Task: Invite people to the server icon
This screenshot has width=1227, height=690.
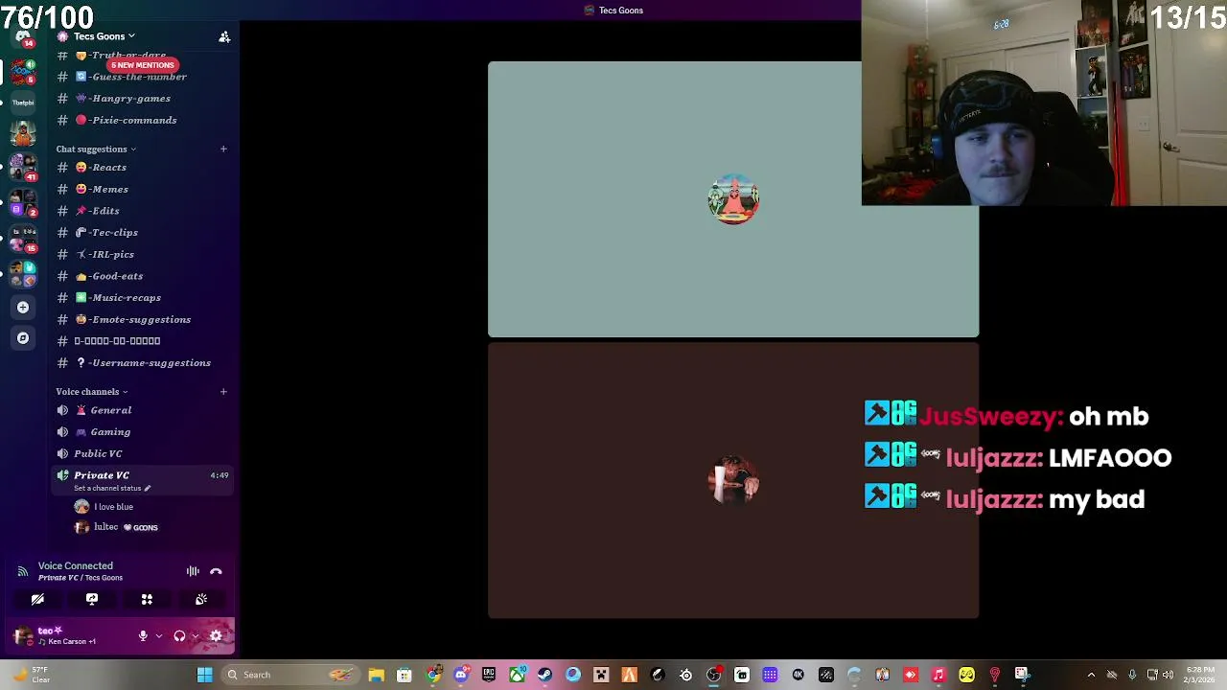Action: (224, 36)
